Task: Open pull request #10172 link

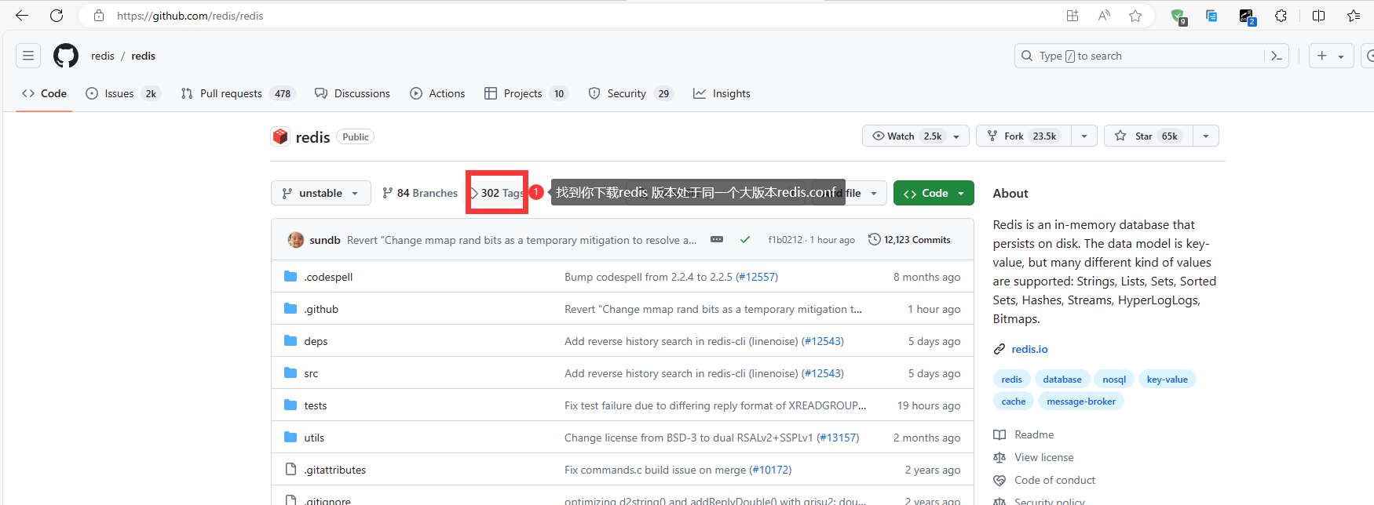Action: point(770,470)
